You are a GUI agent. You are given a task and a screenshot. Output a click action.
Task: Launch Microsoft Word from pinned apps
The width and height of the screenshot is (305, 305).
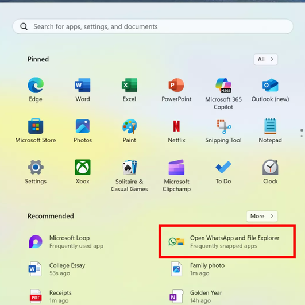83,90
